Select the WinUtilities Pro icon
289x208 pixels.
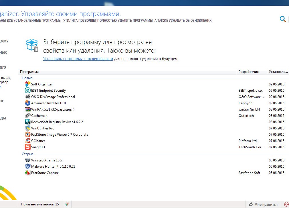(x=27, y=128)
